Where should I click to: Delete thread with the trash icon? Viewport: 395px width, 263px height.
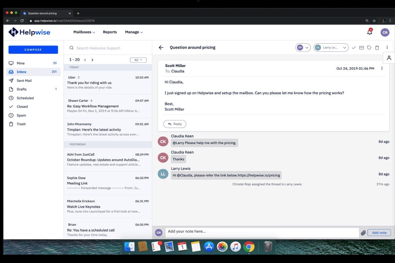coord(377,48)
